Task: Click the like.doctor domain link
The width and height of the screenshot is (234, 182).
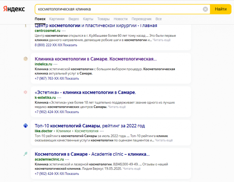Action: coord(44,131)
